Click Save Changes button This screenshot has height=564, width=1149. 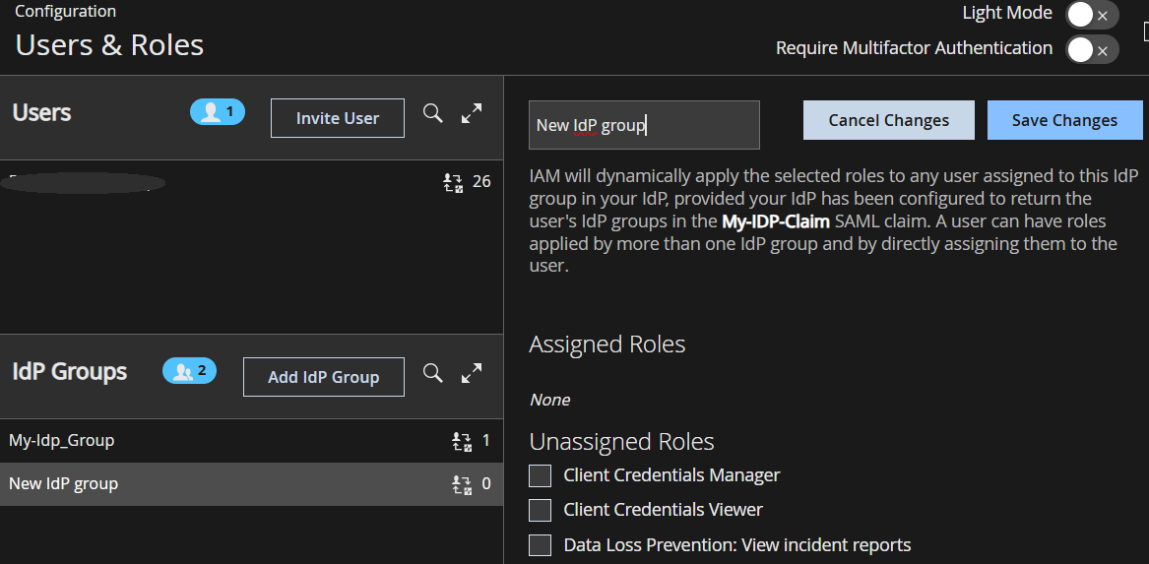coord(1064,120)
